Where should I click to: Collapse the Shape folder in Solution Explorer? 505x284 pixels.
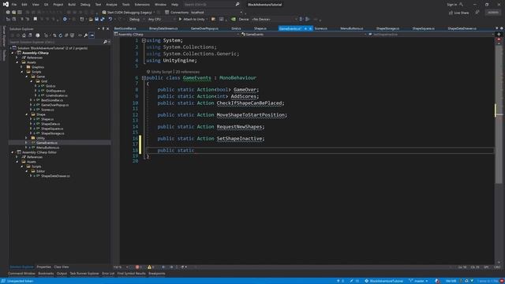pyautogui.click(x=27, y=114)
